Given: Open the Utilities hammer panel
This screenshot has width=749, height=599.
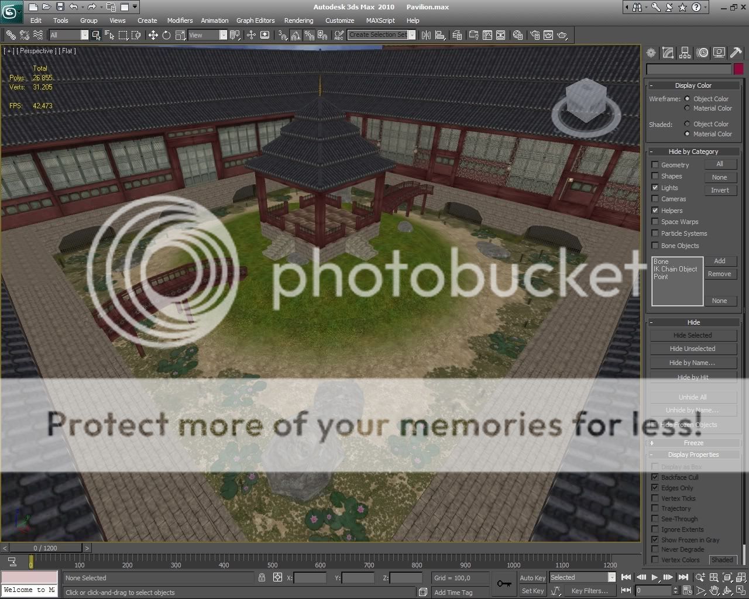Looking at the screenshot, I should 736,53.
